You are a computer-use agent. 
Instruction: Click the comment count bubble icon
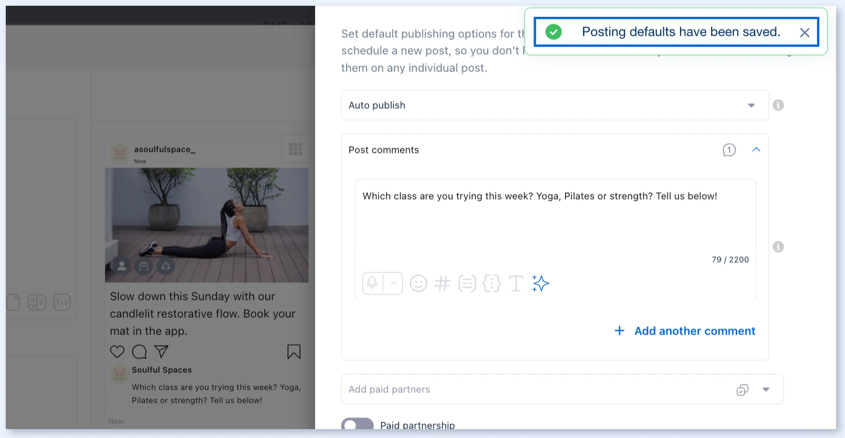pyautogui.click(x=729, y=150)
